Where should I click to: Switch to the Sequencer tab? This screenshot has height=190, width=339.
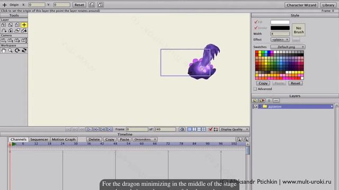pyautogui.click(x=39, y=139)
